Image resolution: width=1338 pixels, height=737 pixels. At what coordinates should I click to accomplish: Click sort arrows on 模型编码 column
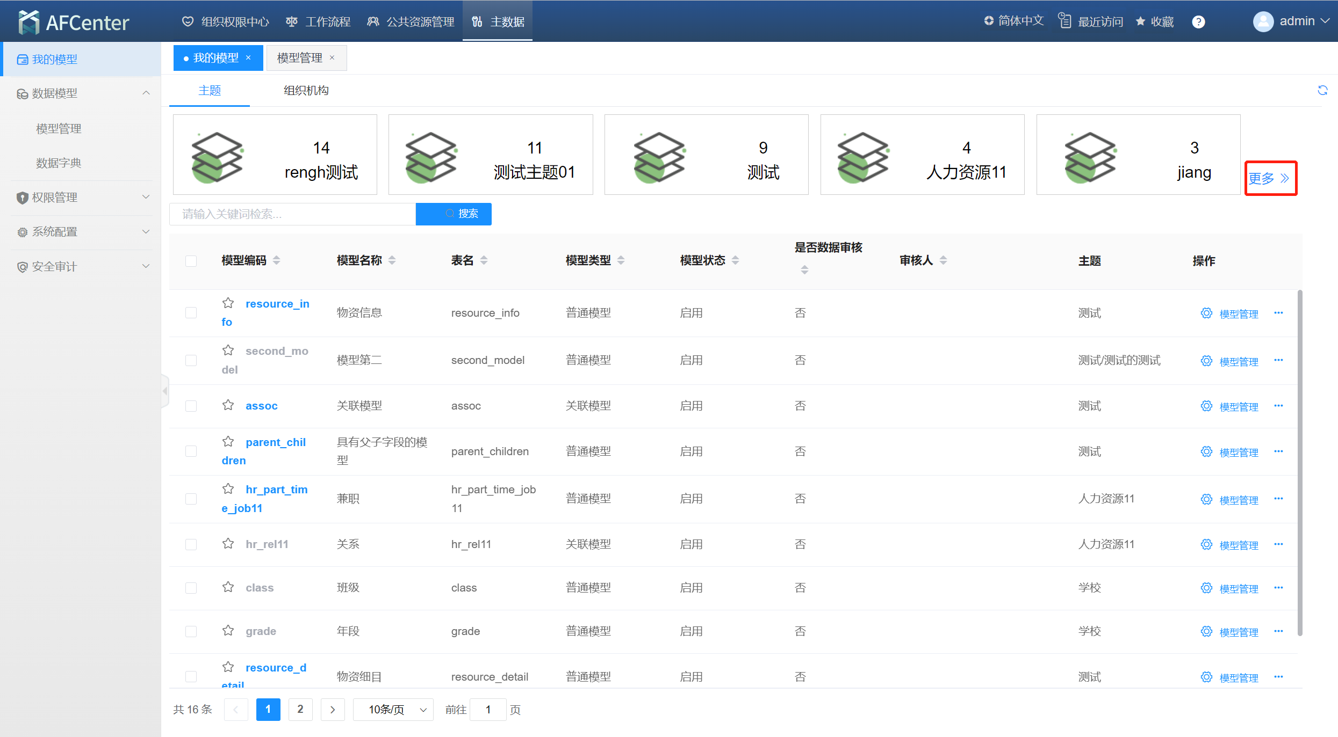277,260
